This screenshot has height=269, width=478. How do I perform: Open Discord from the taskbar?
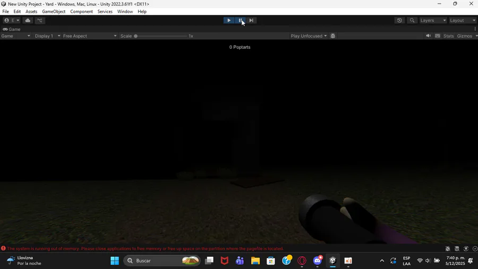[318, 261]
